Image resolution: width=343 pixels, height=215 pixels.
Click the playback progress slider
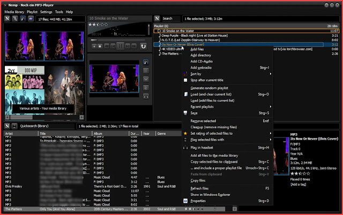(x=118, y=40)
